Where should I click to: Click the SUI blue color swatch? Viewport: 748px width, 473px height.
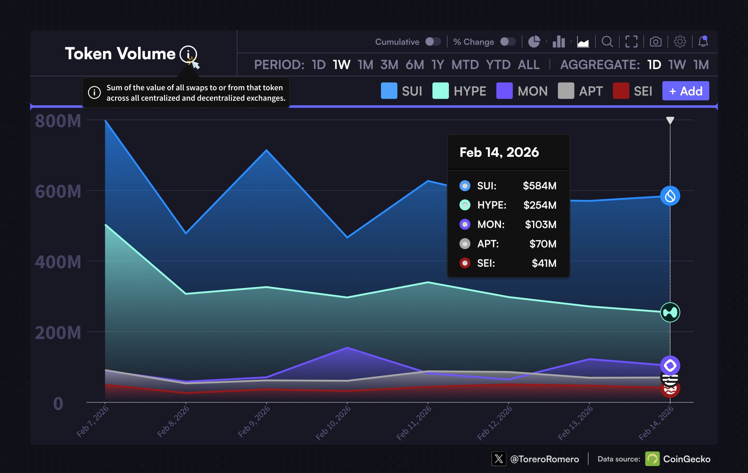(389, 91)
